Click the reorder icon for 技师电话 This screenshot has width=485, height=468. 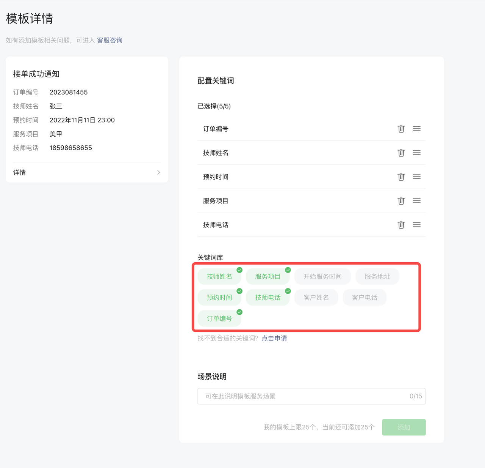[x=416, y=225]
